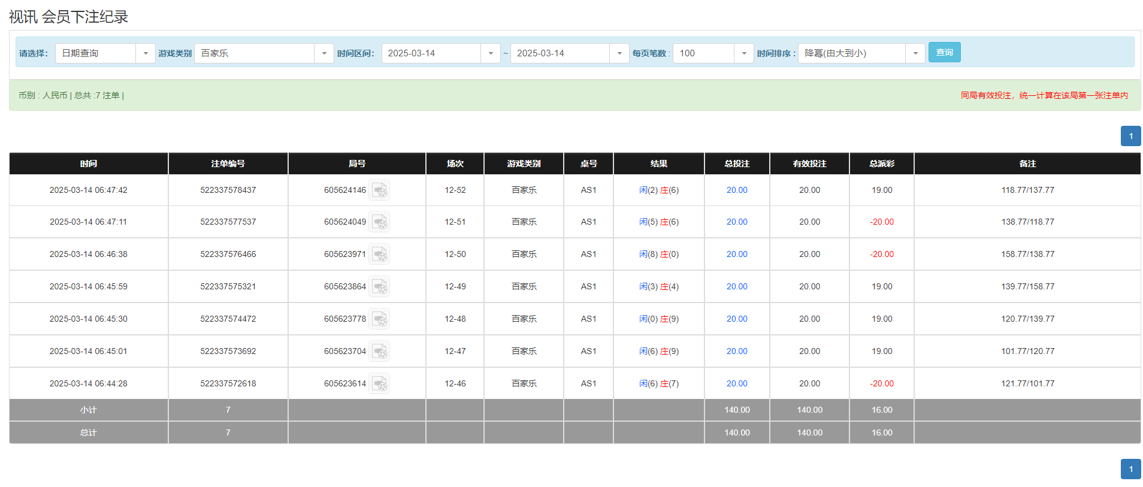1143x487 pixels.
Task: Change the 每页笔数 100 per-page dropdown
Action: 743,53
